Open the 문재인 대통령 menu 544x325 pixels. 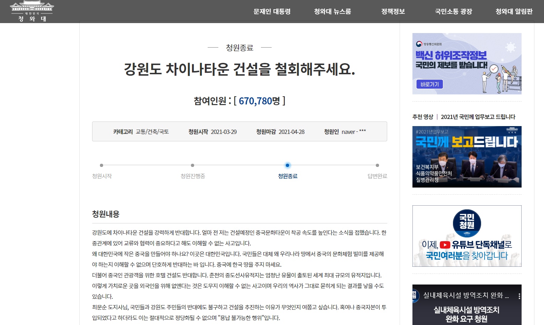coord(272,11)
